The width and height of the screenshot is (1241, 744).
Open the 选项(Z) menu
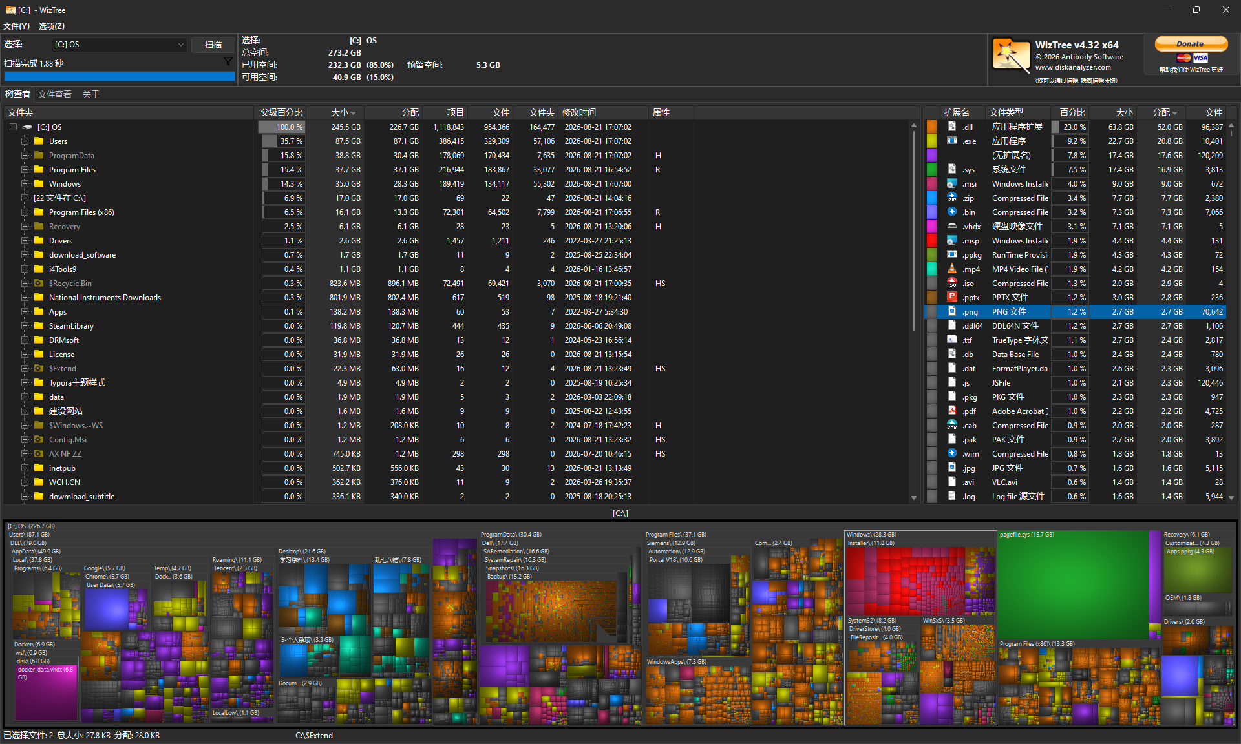coord(52,26)
